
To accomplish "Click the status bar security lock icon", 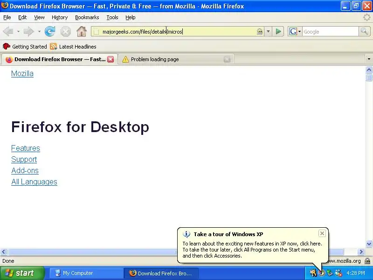I will 367,261.
